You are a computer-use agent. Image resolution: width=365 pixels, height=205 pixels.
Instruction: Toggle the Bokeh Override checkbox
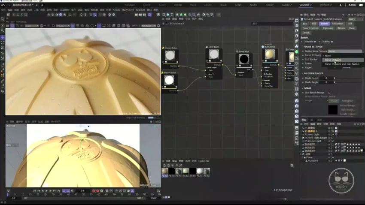[315, 42]
